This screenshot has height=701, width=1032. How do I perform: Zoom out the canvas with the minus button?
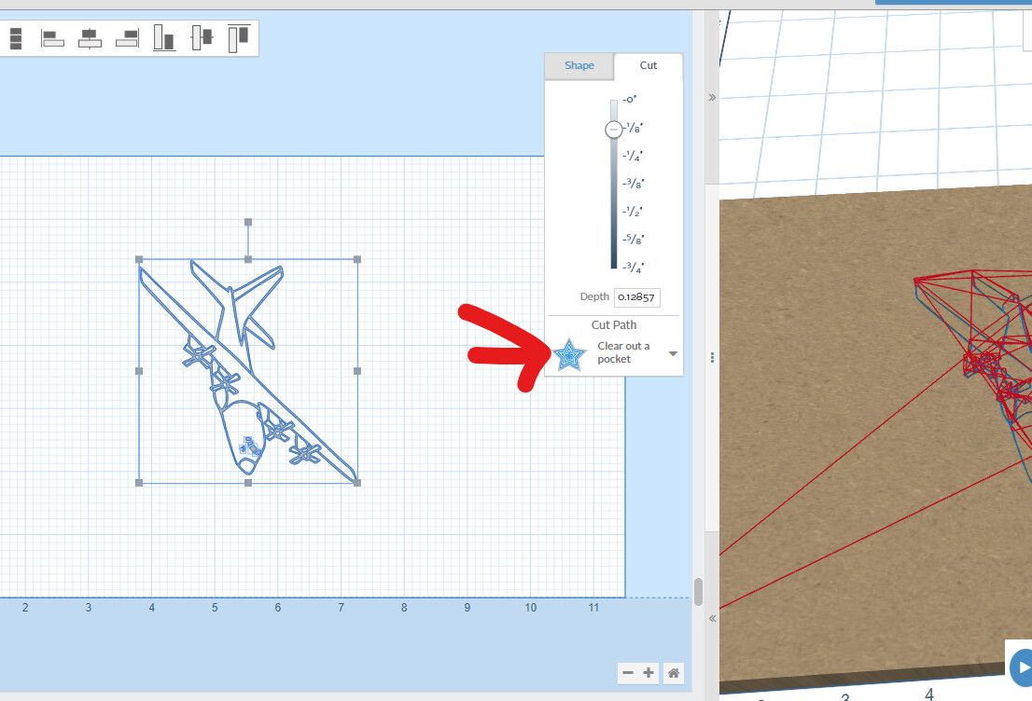[x=628, y=673]
